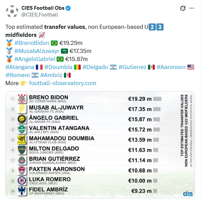Select the #Delgado hashtag
Screen dimensions: 201x202
(x=95, y=67)
